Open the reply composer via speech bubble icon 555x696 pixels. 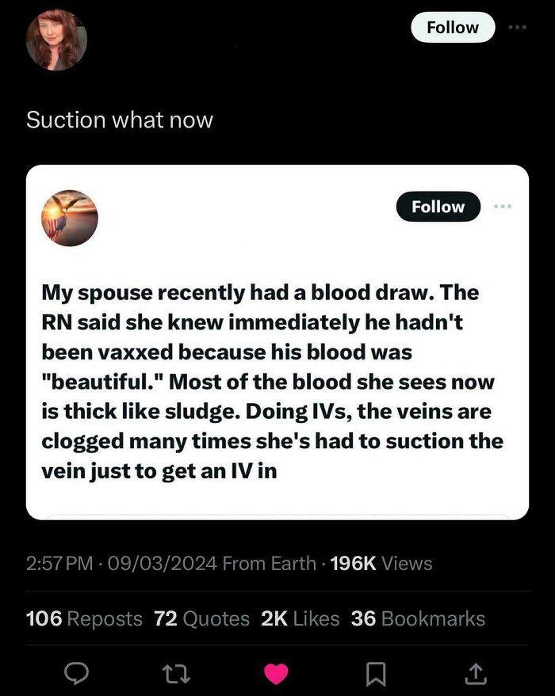[x=77, y=674]
